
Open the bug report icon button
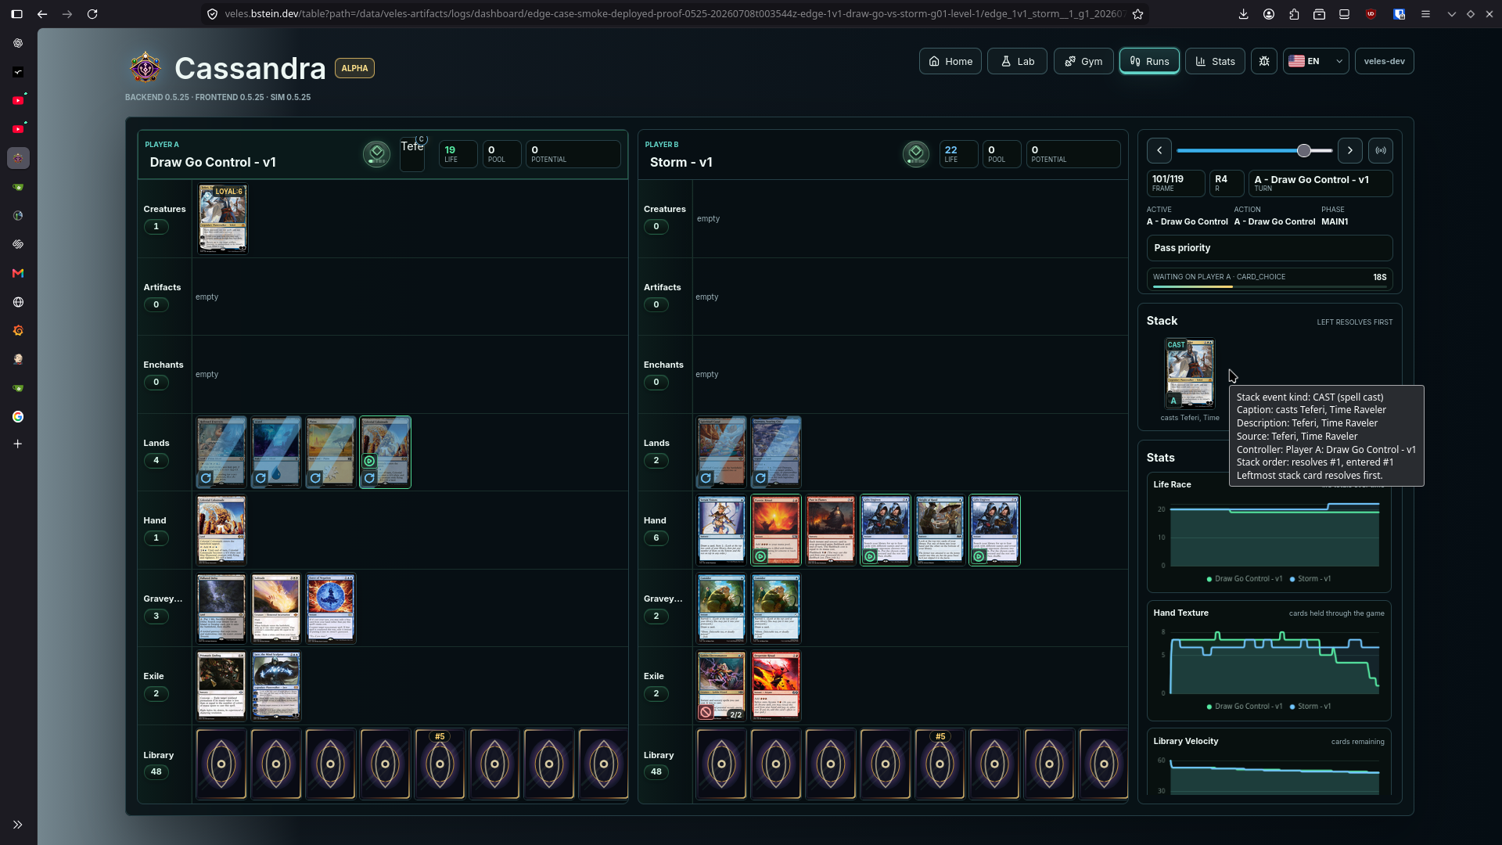[1264, 61]
